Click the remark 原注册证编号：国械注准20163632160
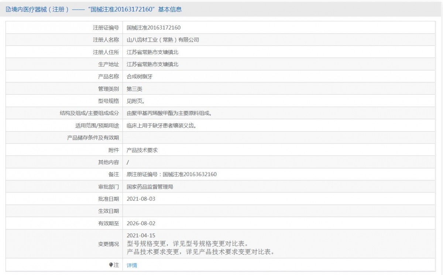The width and height of the screenshot is (443, 275). (x=172, y=174)
